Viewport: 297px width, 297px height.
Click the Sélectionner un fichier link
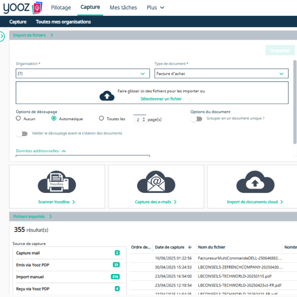click(161, 99)
